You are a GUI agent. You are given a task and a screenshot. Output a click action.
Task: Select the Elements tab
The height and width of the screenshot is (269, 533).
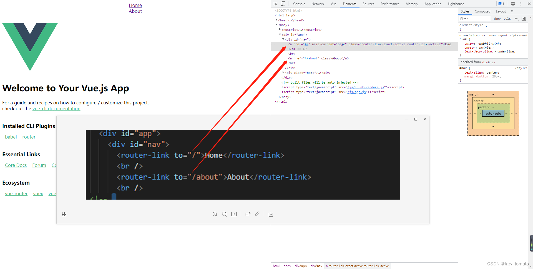click(x=350, y=4)
